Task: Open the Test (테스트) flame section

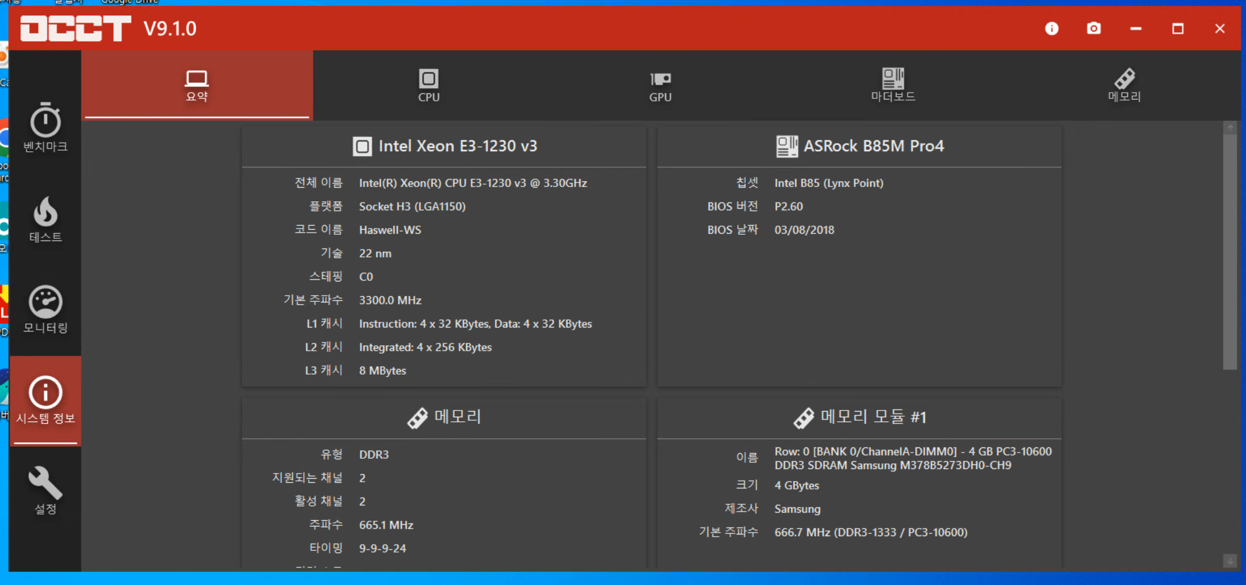Action: coord(45,219)
